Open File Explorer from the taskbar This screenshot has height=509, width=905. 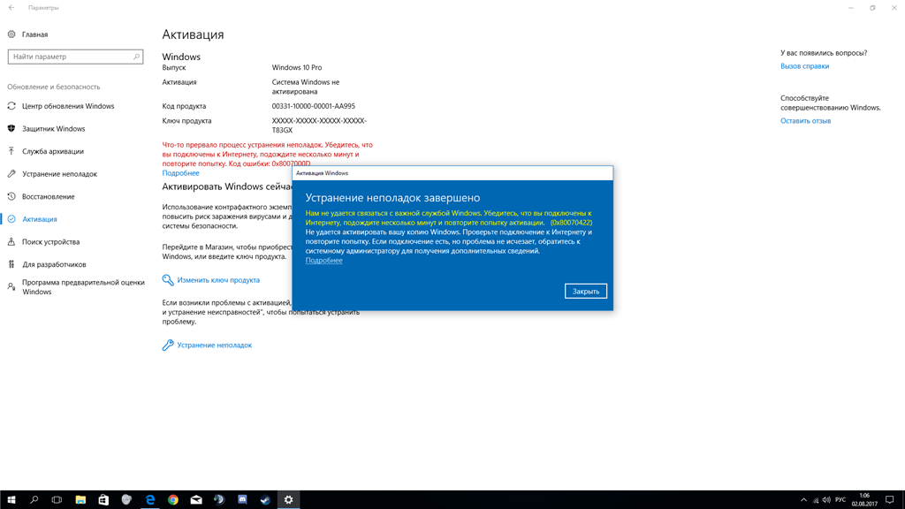coord(80,500)
